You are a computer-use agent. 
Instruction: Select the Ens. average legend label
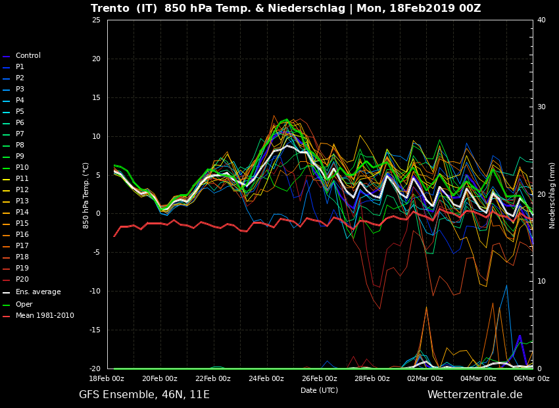[38, 292]
